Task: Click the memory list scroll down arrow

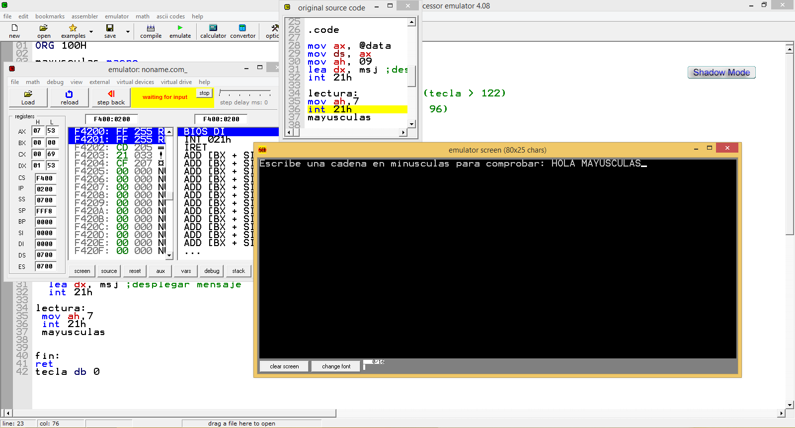Action: point(169,256)
